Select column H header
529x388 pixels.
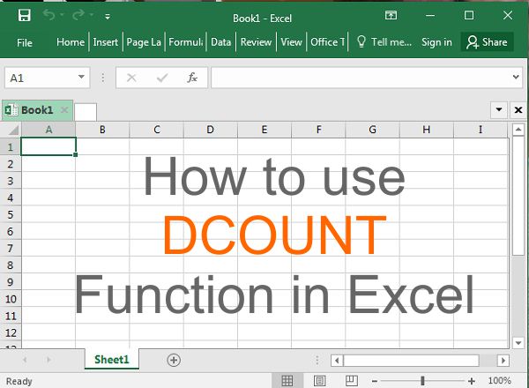point(427,130)
